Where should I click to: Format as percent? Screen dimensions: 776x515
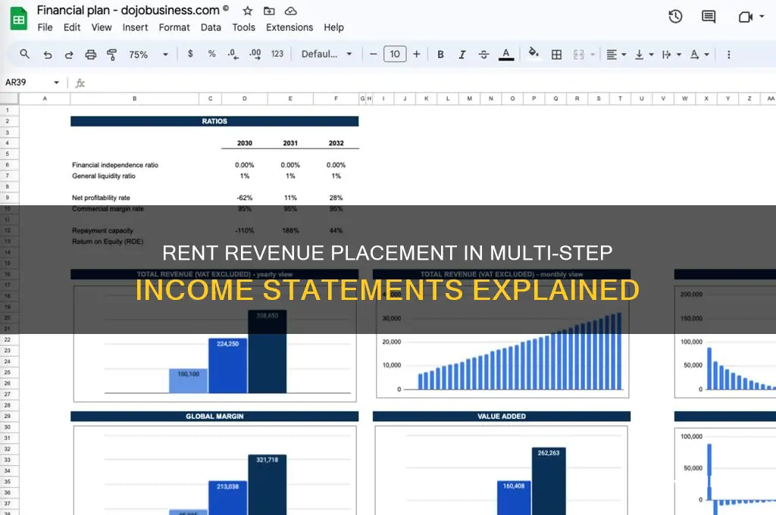tap(212, 54)
